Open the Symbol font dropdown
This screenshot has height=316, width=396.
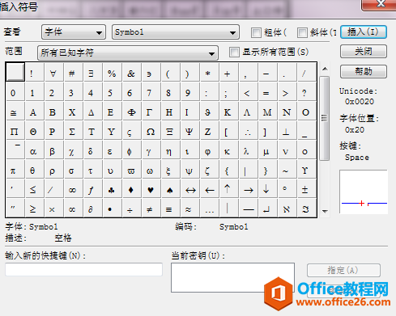176,32
